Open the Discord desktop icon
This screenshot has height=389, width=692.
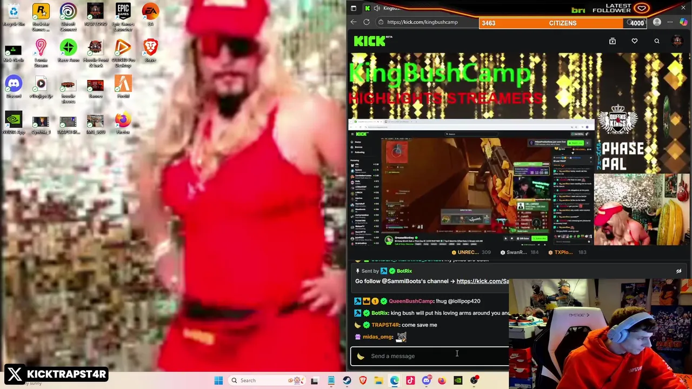point(14,88)
